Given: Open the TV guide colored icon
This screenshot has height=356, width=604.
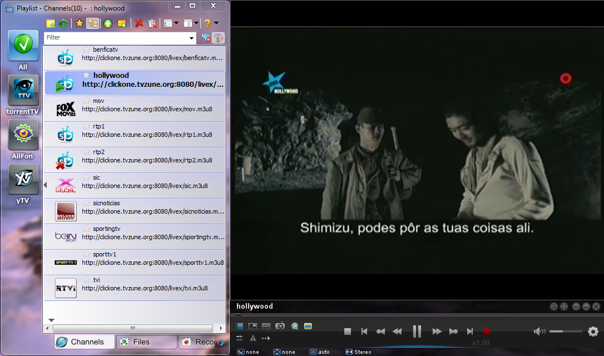Looking at the screenshot, I should pos(308,326).
